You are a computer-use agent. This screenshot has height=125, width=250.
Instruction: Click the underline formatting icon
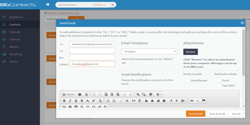point(76,101)
